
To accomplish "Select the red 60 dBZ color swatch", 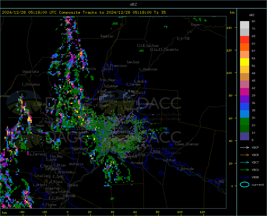I will [244, 40].
